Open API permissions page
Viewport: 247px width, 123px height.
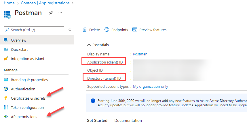click(24, 117)
